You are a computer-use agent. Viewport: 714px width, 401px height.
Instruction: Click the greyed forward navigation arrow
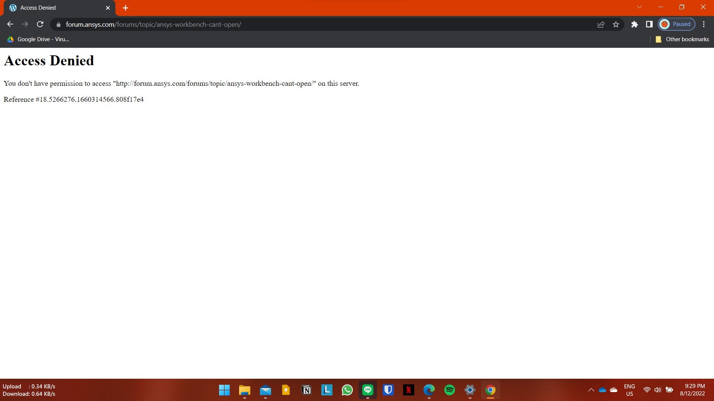point(25,25)
